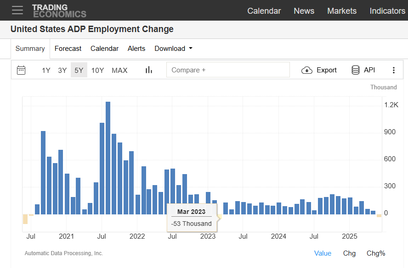
Task: Click the chart type bar icon
Action: (x=148, y=70)
